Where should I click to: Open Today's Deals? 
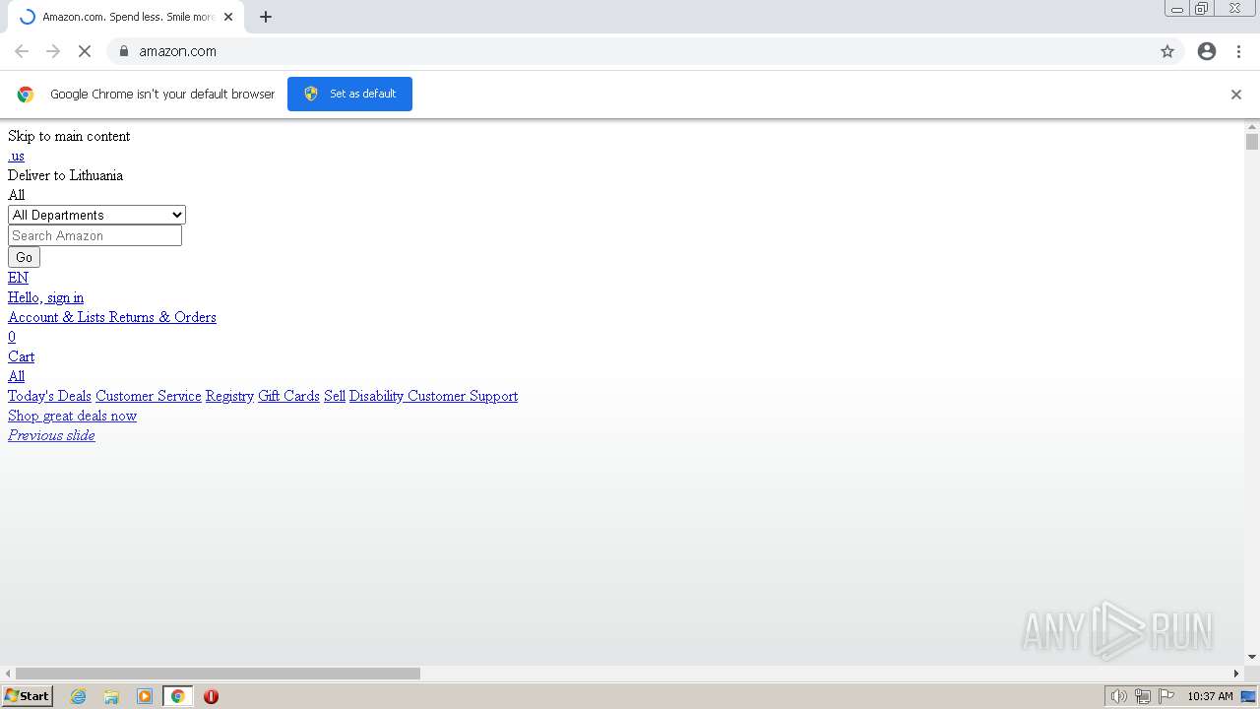coord(49,396)
